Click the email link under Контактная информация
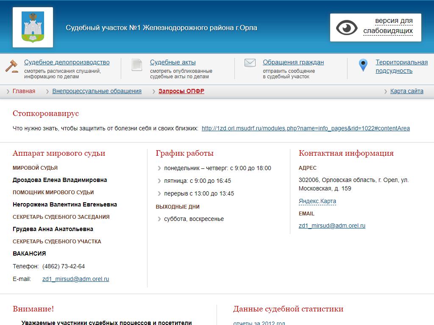434x325 pixels. point(332,226)
